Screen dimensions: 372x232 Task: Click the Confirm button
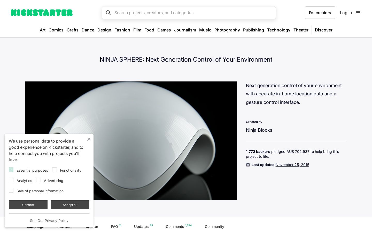tap(28, 205)
